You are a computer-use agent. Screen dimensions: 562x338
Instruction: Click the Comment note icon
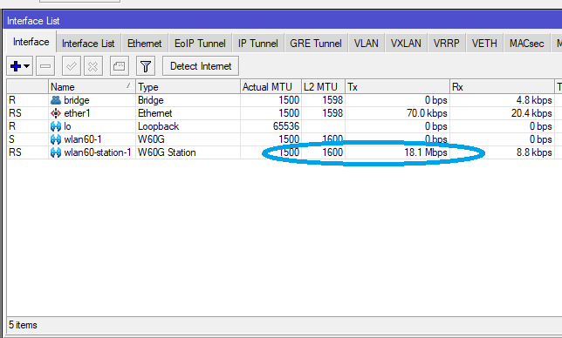(119, 66)
